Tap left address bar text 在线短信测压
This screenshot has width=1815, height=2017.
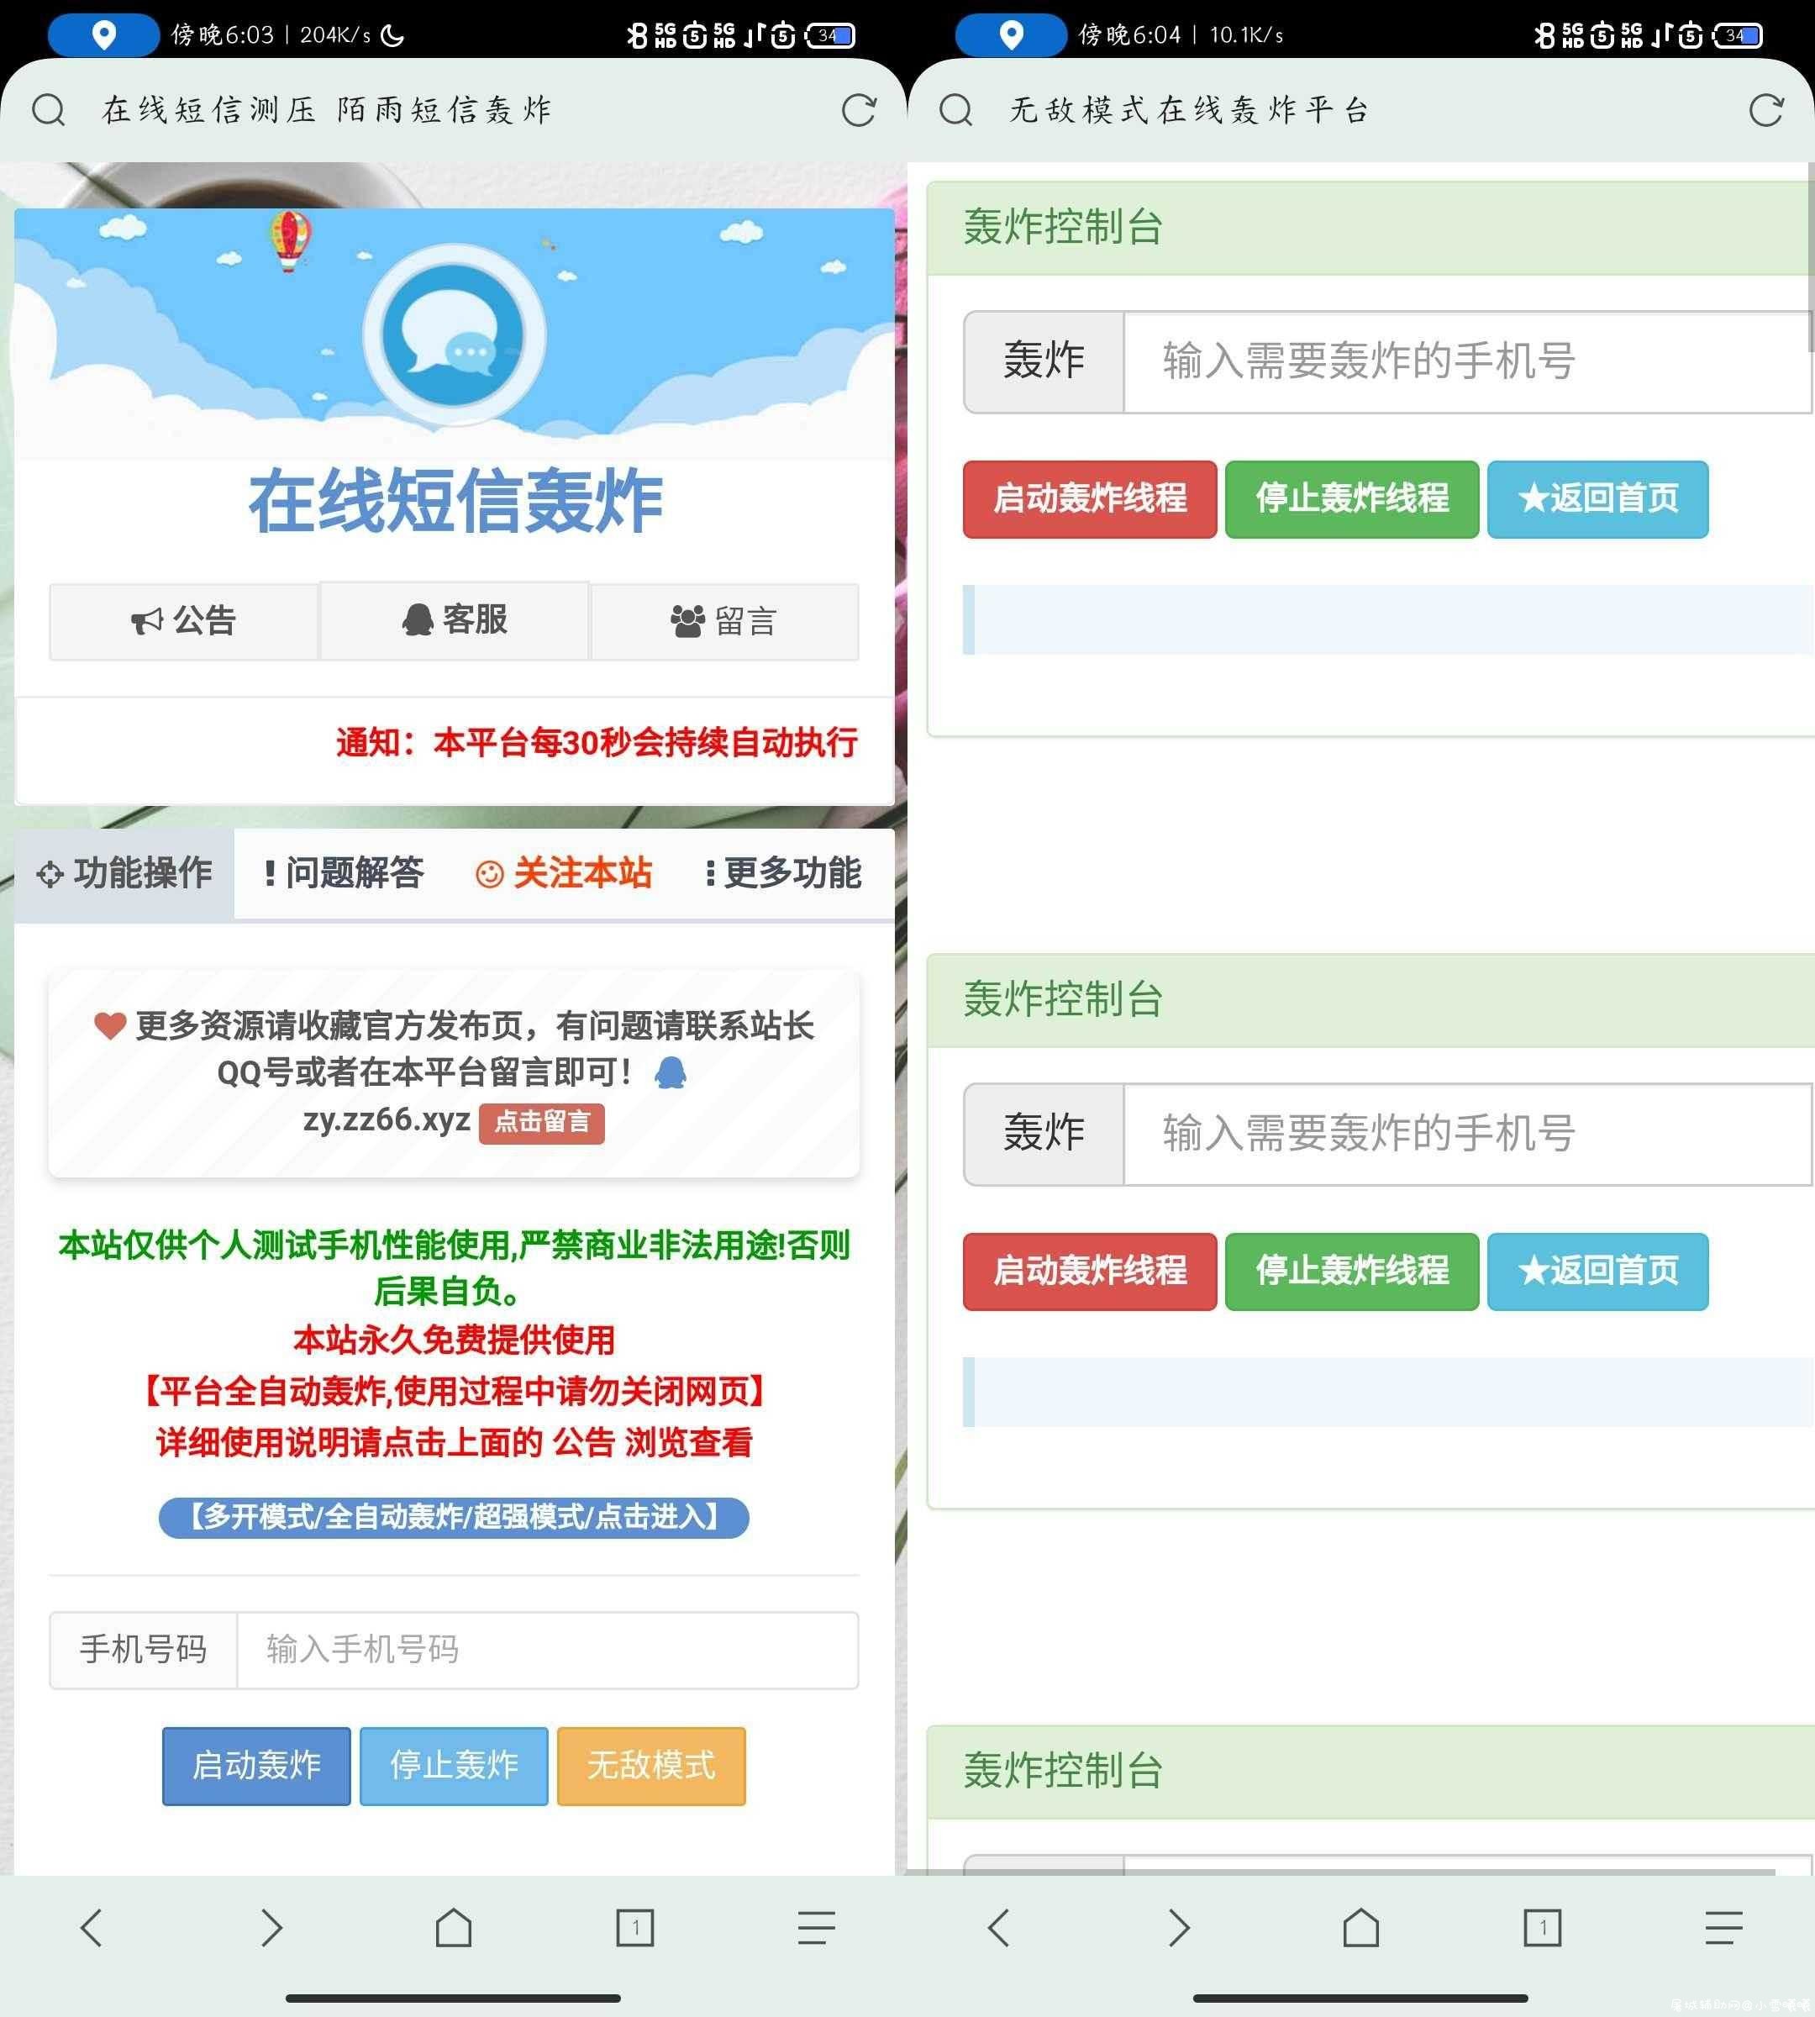(x=208, y=110)
